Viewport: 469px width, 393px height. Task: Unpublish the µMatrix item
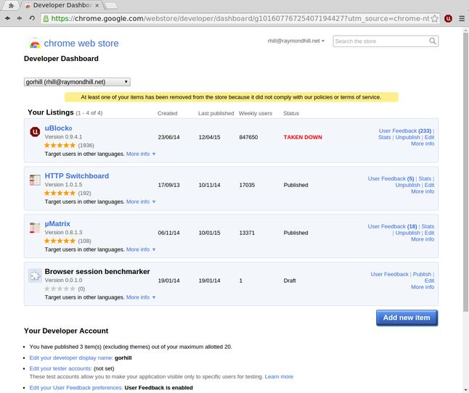pos(408,233)
